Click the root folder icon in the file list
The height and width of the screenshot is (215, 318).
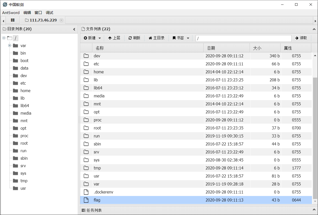point(86,128)
